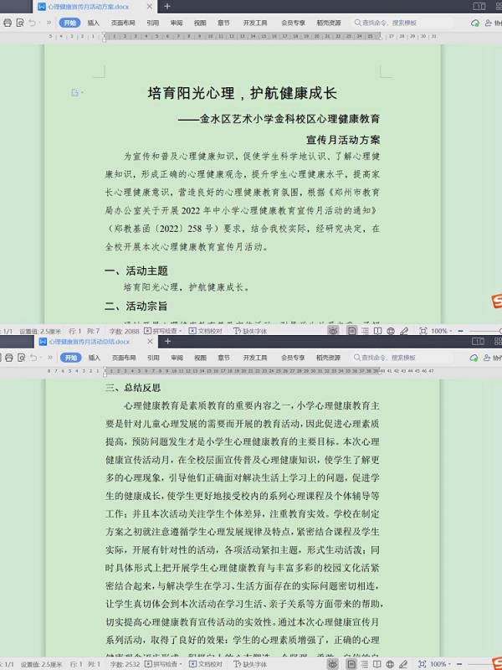Click 缺失字体 in the bottom status bar
The height and width of the screenshot is (670, 502).
(249, 663)
